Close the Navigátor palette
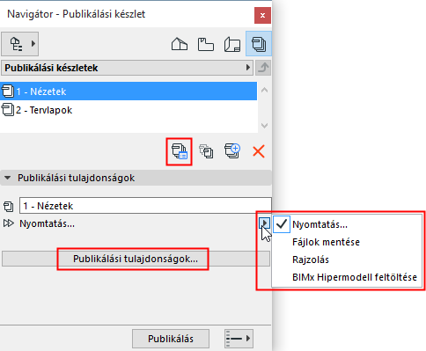426x351 pixels. pyautogui.click(x=262, y=15)
